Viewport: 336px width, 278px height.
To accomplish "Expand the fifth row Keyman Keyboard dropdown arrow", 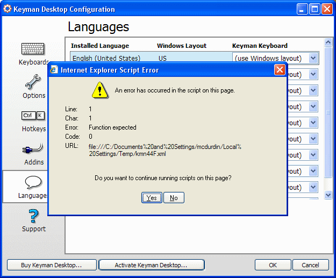I will click(x=313, y=123).
